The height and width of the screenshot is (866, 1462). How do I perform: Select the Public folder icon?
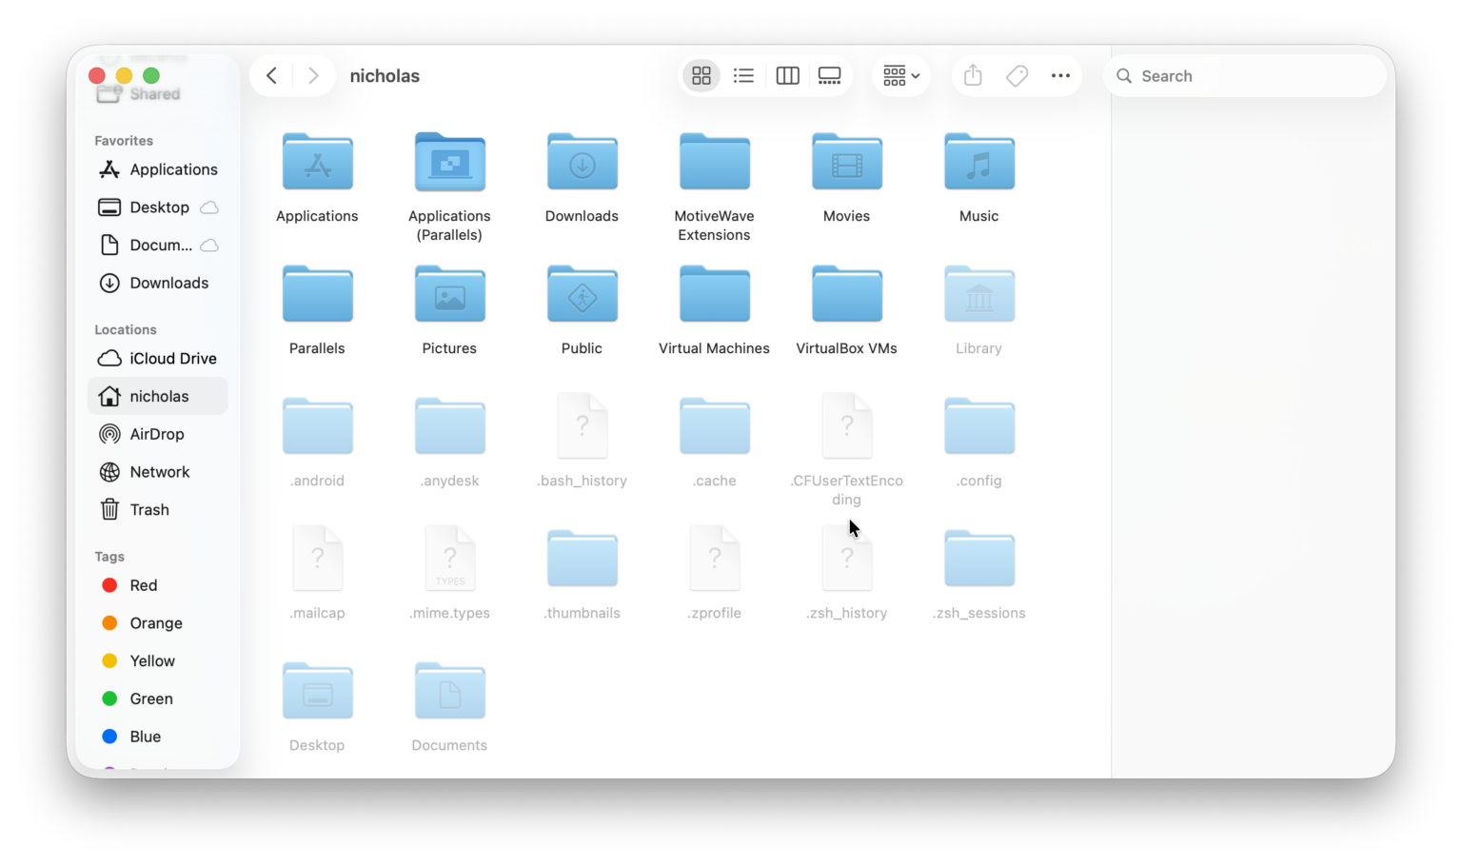[x=583, y=294]
